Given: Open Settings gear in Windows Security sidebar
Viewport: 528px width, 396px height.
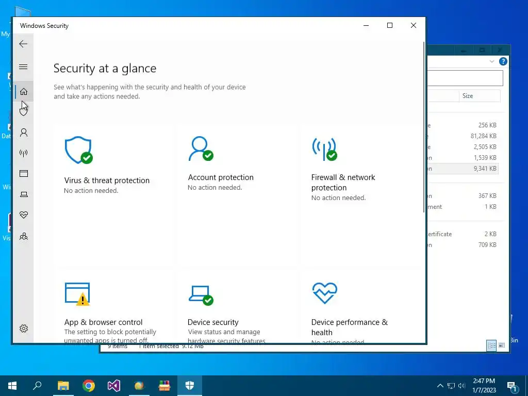Looking at the screenshot, I should pos(24,328).
